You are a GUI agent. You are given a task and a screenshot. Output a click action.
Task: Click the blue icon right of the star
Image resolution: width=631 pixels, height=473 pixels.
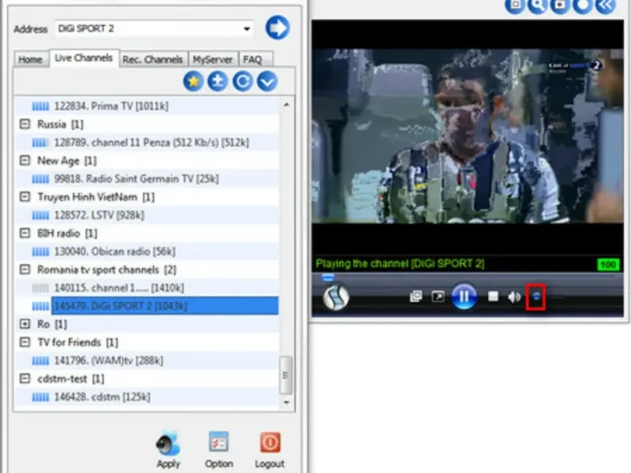[218, 81]
